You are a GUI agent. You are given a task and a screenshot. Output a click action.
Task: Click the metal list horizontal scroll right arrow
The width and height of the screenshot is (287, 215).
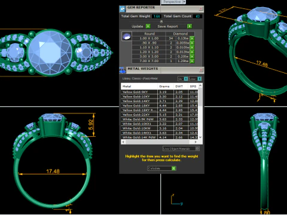tap(196, 142)
